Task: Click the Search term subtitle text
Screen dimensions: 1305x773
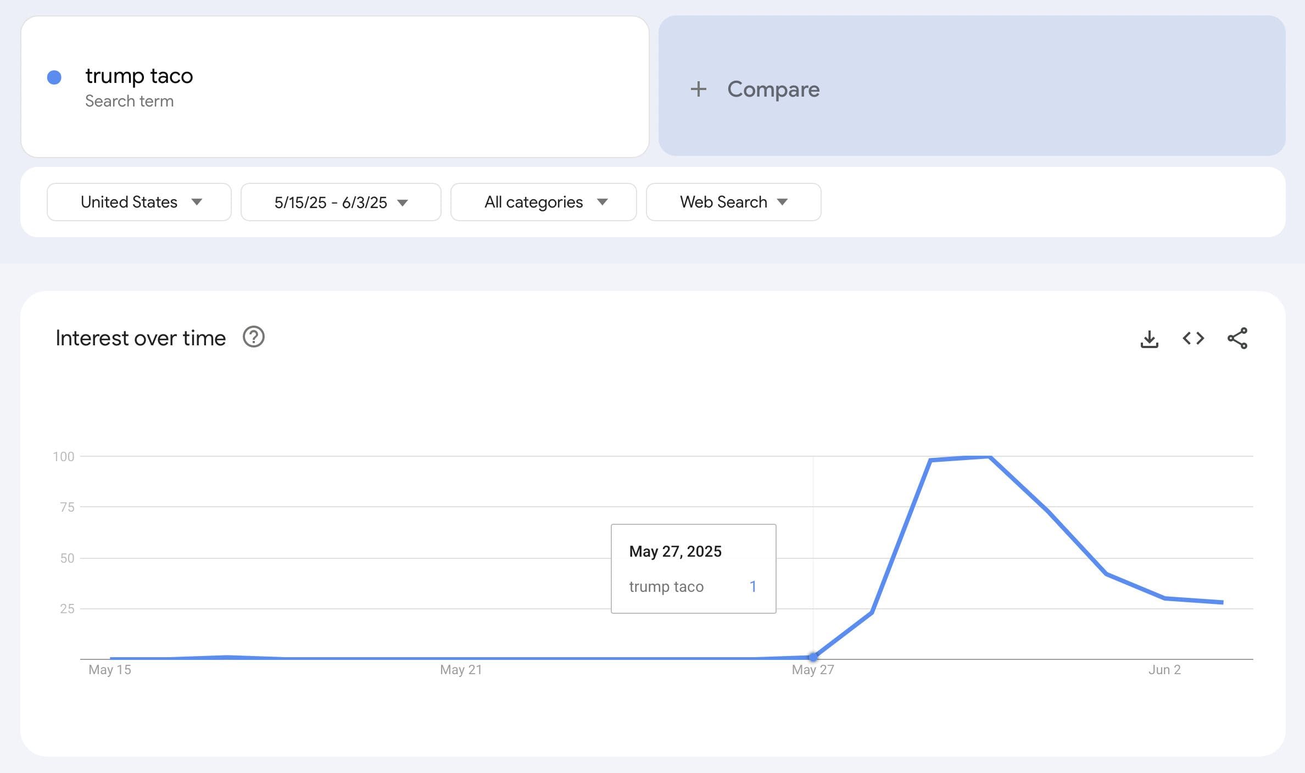Action: point(129,102)
